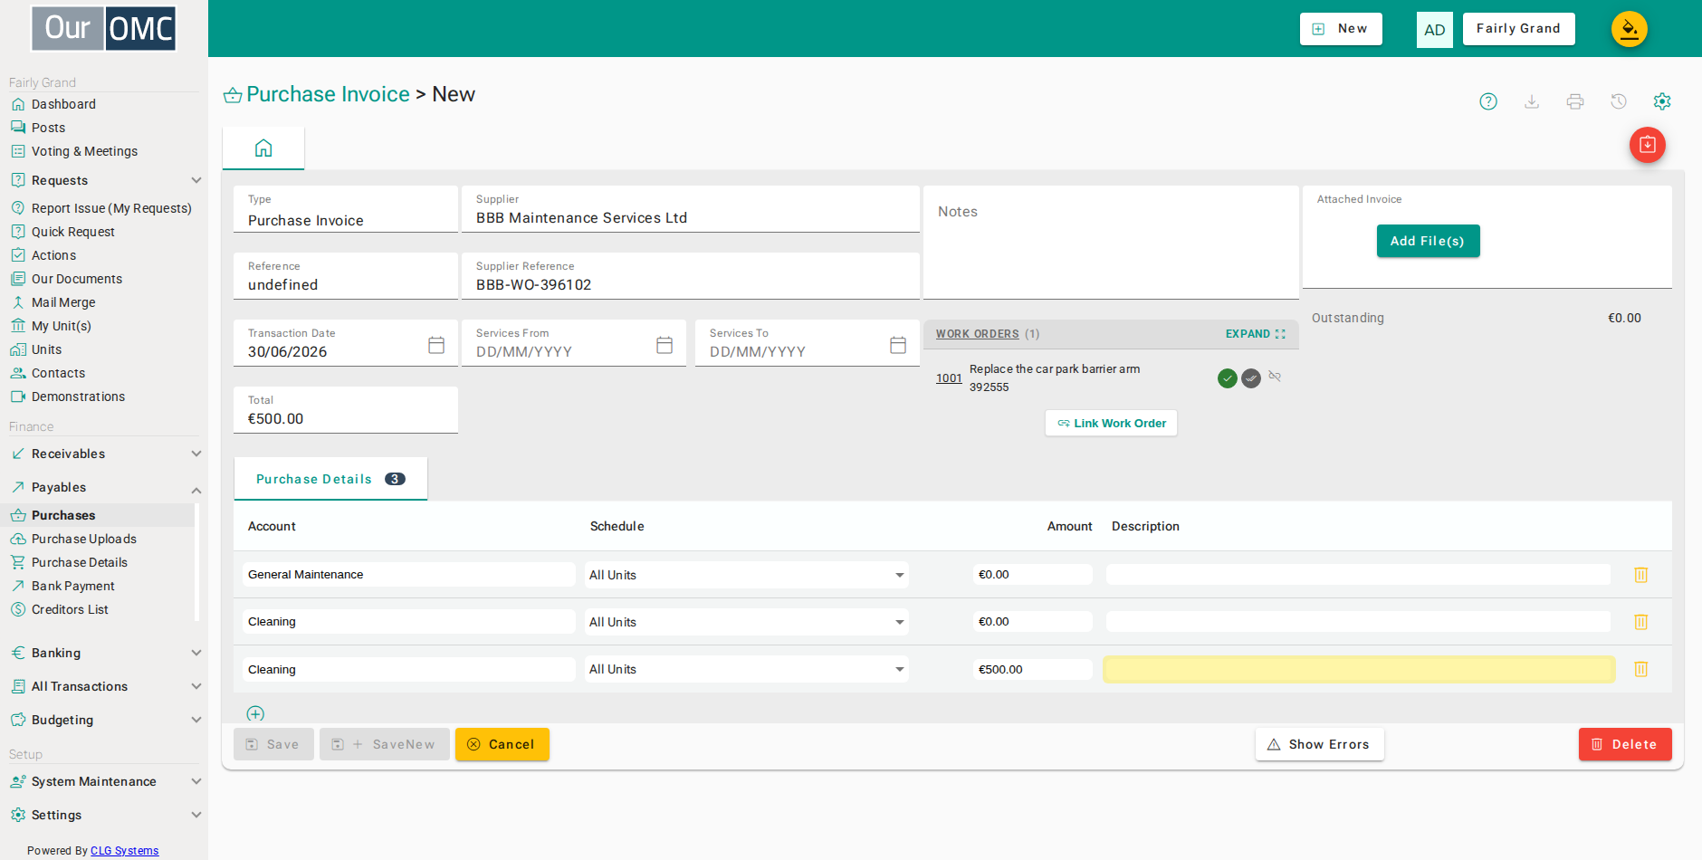Open the help question mark icon
Screen dimensions: 1702x860
click(1488, 101)
